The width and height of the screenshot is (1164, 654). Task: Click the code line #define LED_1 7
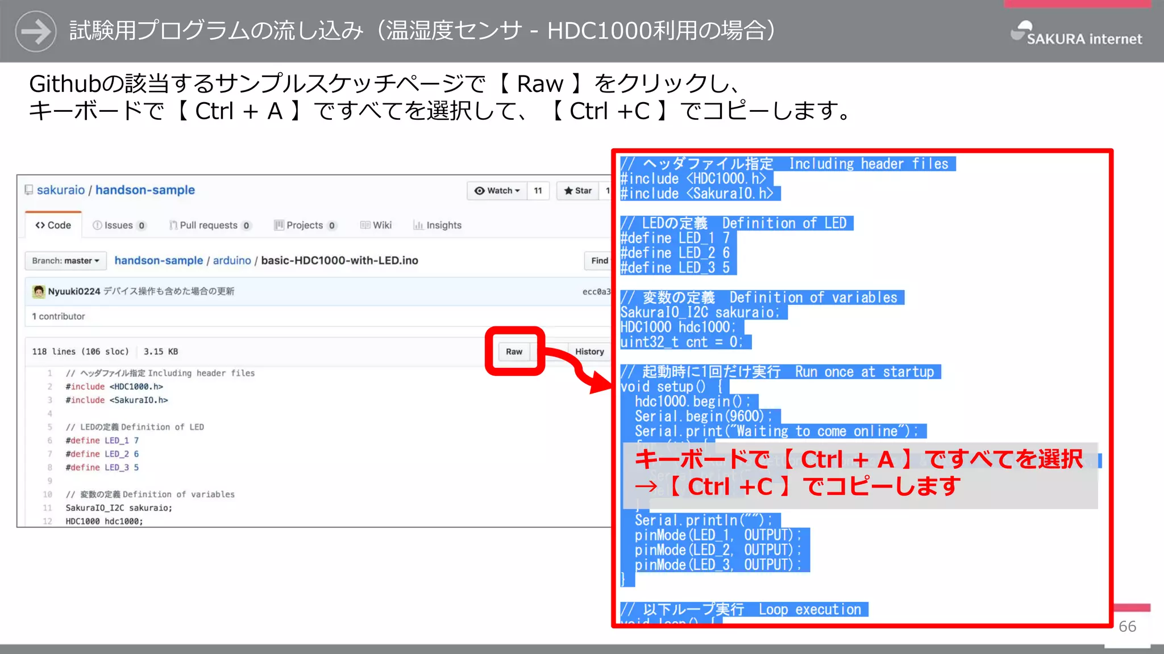[x=102, y=441]
